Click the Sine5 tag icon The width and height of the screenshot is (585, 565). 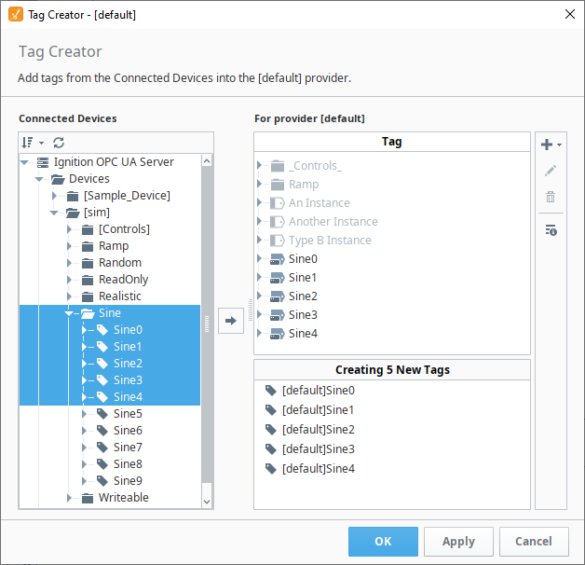(x=102, y=414)
